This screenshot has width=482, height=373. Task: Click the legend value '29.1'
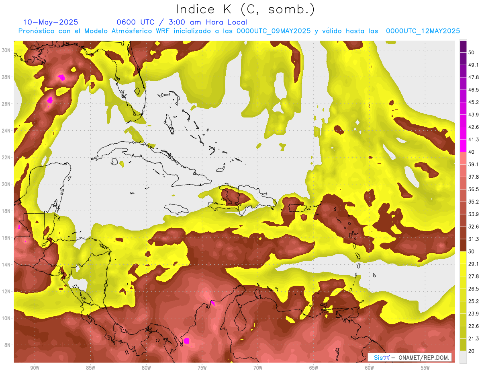tap(474, 264)
